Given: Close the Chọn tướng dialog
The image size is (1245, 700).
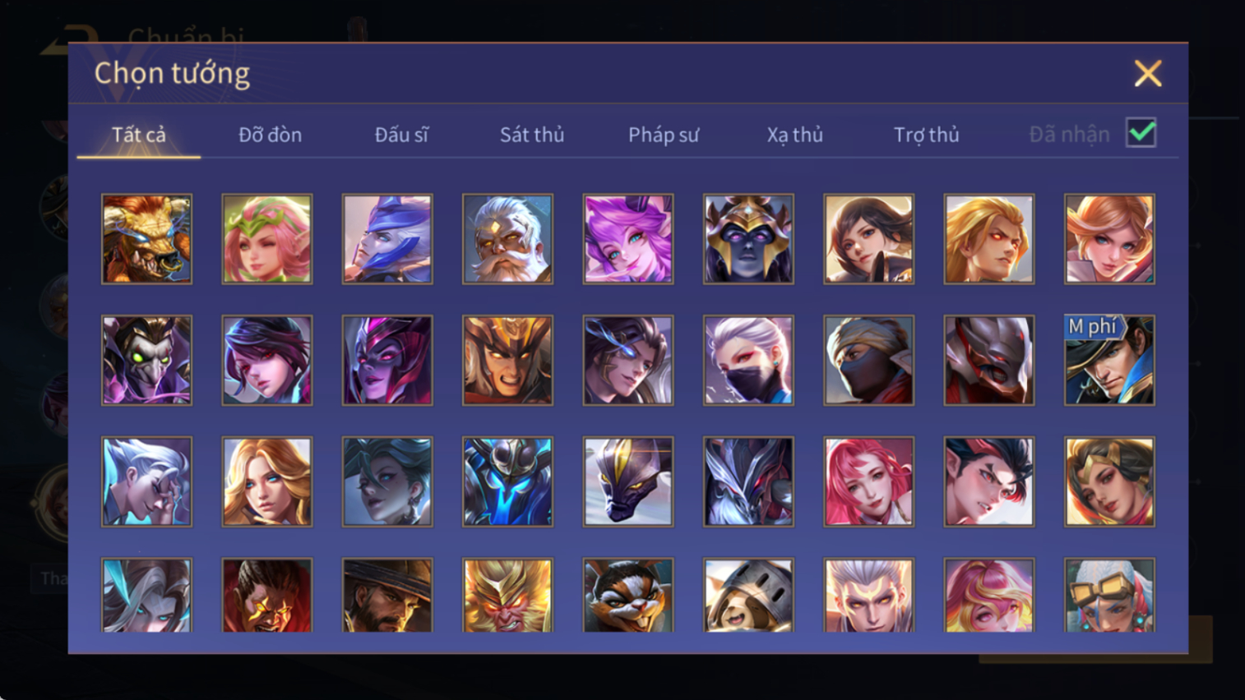Looking at the screenshot, I should (1148, 74).
